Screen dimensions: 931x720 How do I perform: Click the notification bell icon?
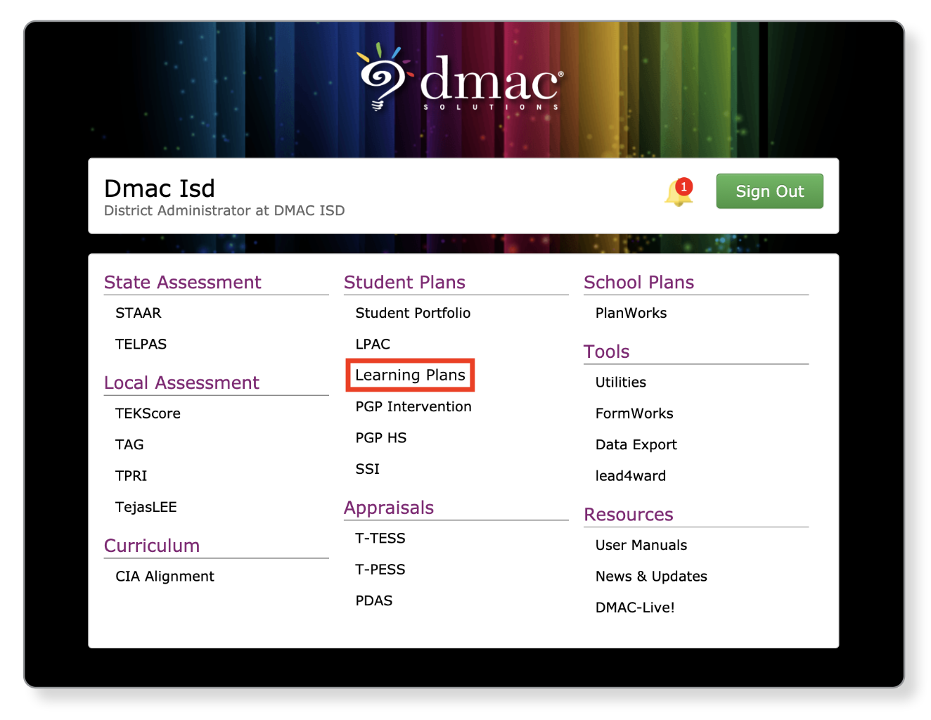click(679, 191)
